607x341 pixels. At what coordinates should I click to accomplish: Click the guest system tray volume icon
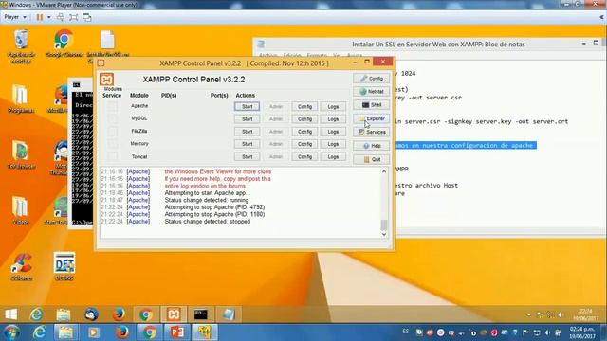[560, 315]
